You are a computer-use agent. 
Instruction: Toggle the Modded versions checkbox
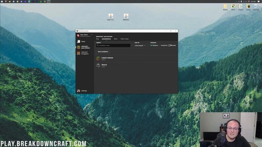(x=169, y=45)
